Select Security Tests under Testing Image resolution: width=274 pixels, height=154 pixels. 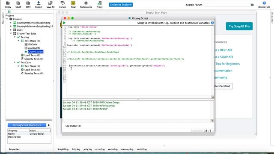pyautogui.click(x=34, y=59)
